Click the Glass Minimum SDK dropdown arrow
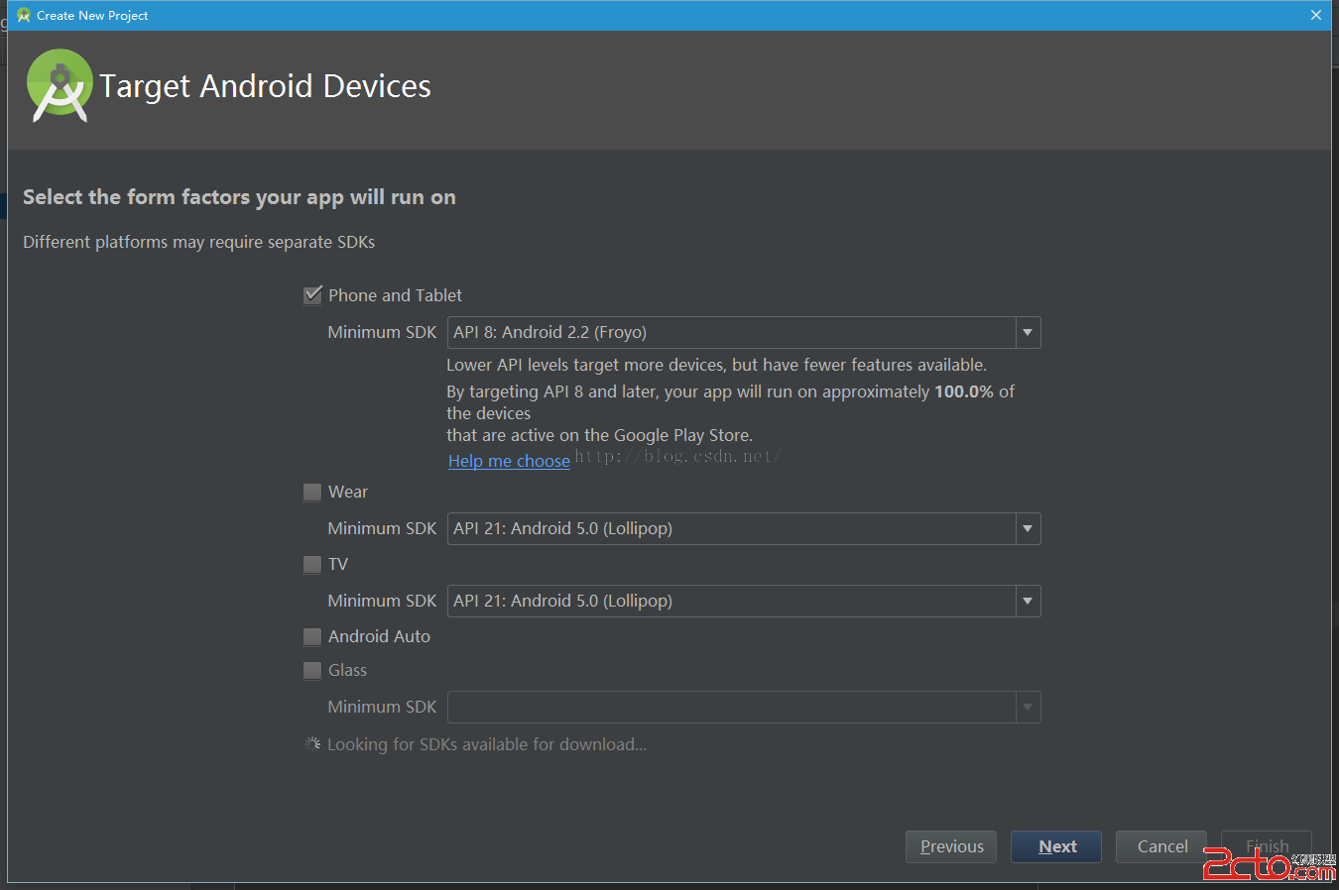This screenshot has height=890, width=1339. pyautogui.click(x=1028, y=708)
